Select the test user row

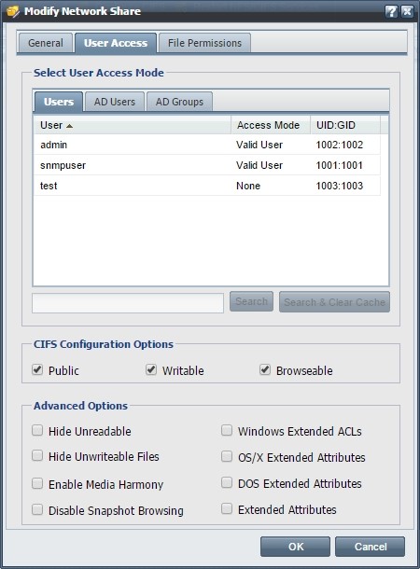207,186
